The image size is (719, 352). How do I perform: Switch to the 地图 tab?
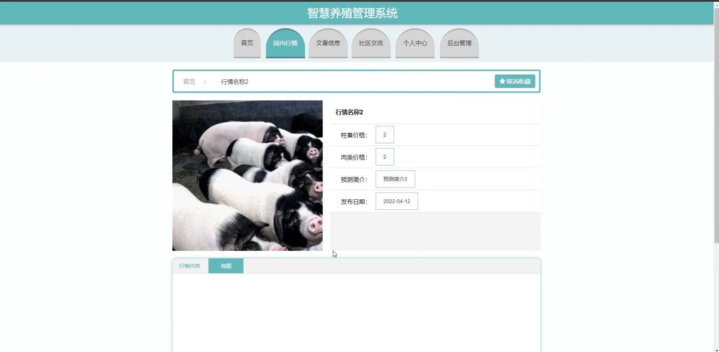226,266
